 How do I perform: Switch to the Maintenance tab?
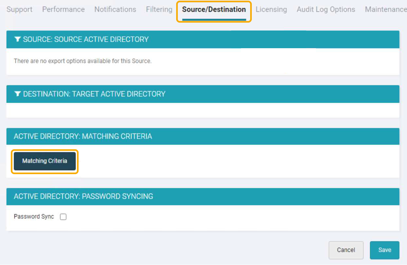click(385, 10)
